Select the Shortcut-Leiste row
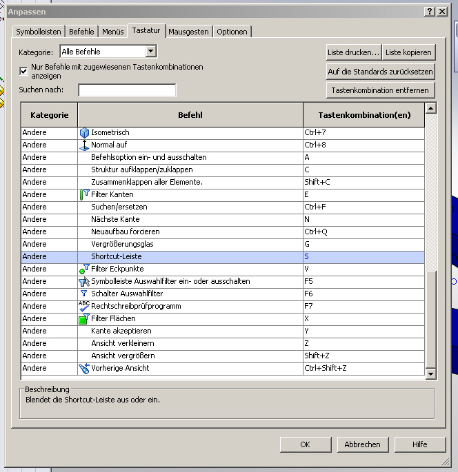The image size is (458, 472). tap(223, 257)
